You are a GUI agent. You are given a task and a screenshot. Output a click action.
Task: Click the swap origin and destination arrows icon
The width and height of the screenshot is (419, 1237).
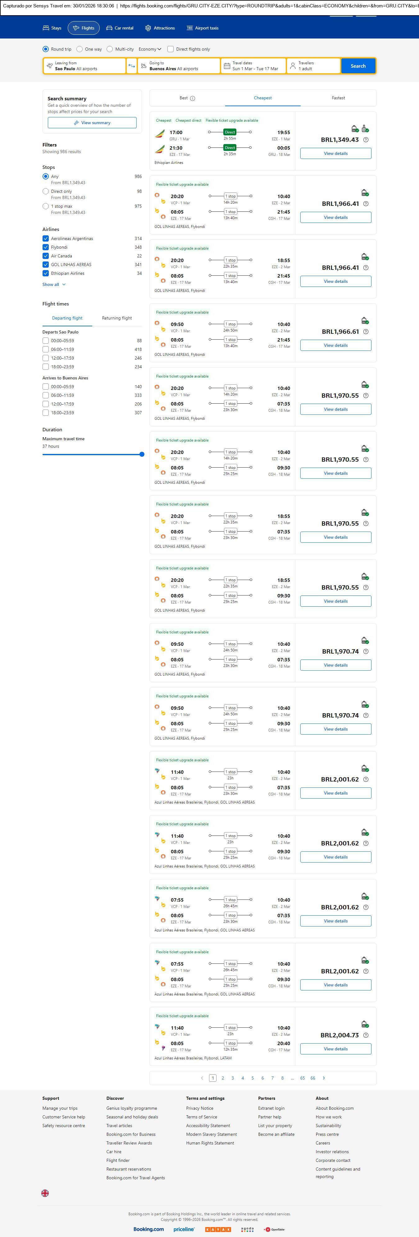131,66
